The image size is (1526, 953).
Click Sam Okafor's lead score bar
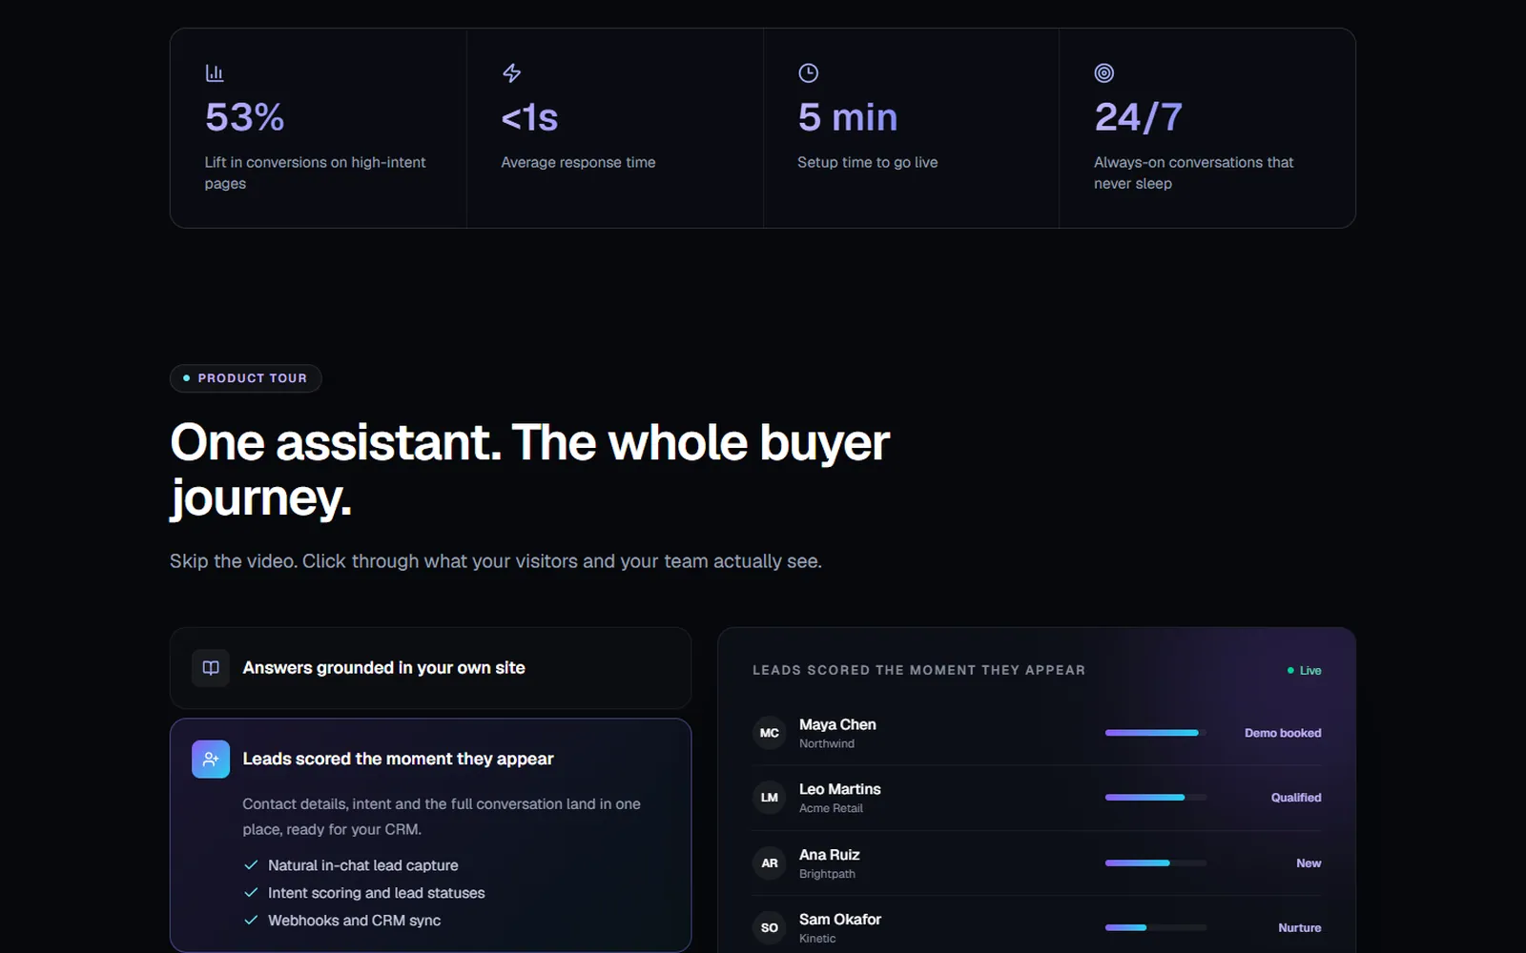[1156, 928]
